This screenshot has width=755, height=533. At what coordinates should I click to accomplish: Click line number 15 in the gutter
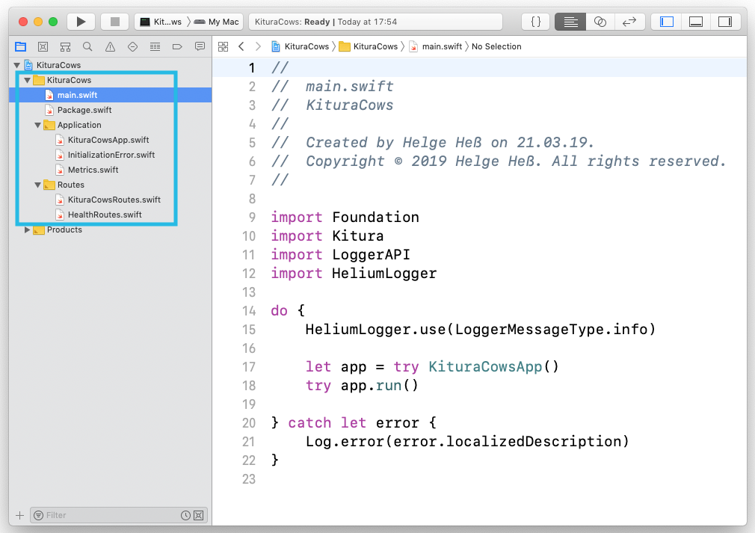(249, 330)
